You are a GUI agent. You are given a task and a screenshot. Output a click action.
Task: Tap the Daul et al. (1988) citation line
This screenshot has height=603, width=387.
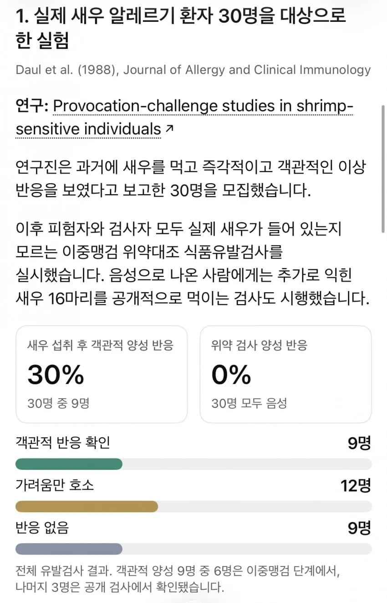[x=193, y=70]
